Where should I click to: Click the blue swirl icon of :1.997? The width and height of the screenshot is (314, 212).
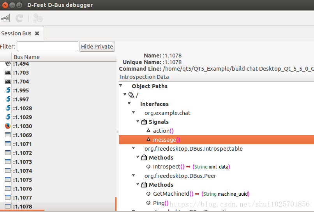pyautogui.click(x=8, y=99)
